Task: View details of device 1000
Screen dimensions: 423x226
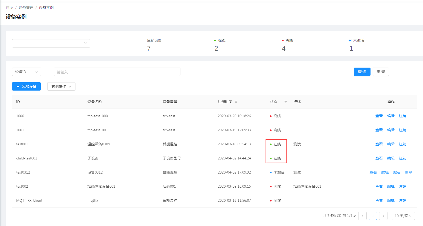Action: point(379,116)
